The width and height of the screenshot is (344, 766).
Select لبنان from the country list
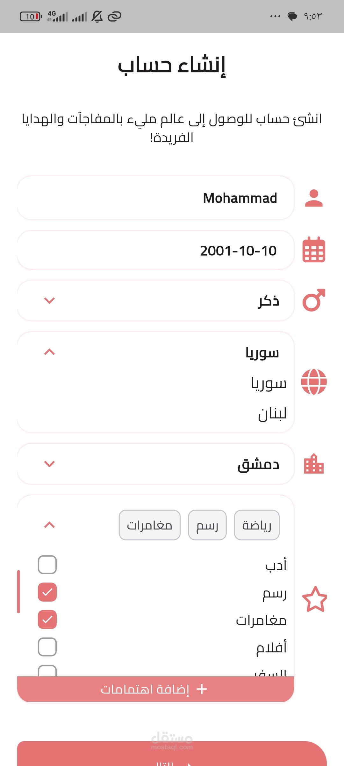[272, 414]
